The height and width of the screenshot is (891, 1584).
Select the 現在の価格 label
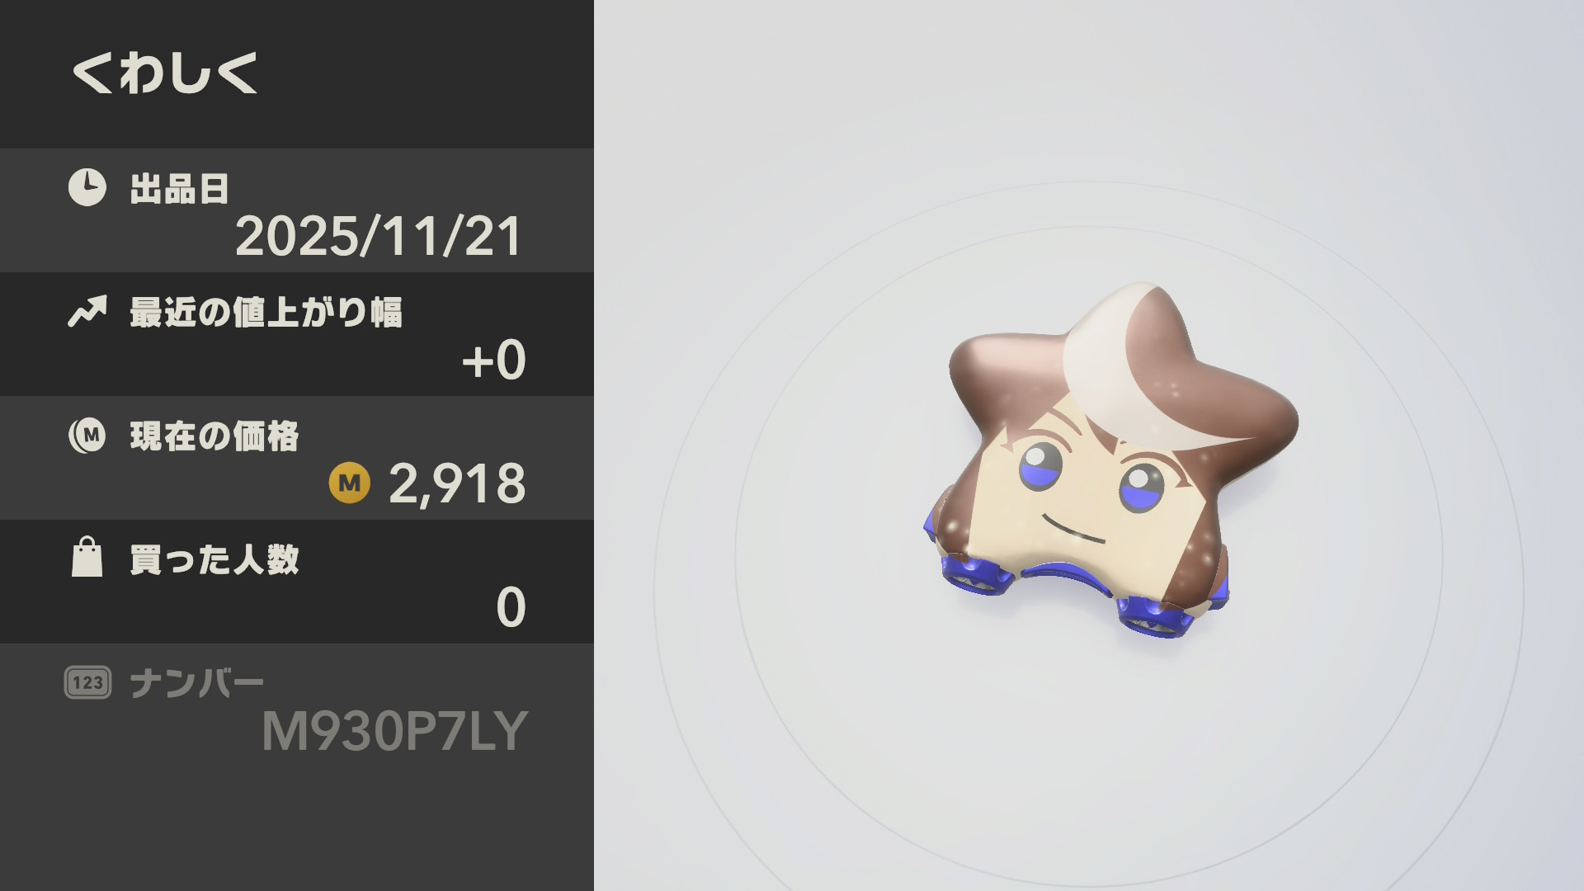point(214,436)
